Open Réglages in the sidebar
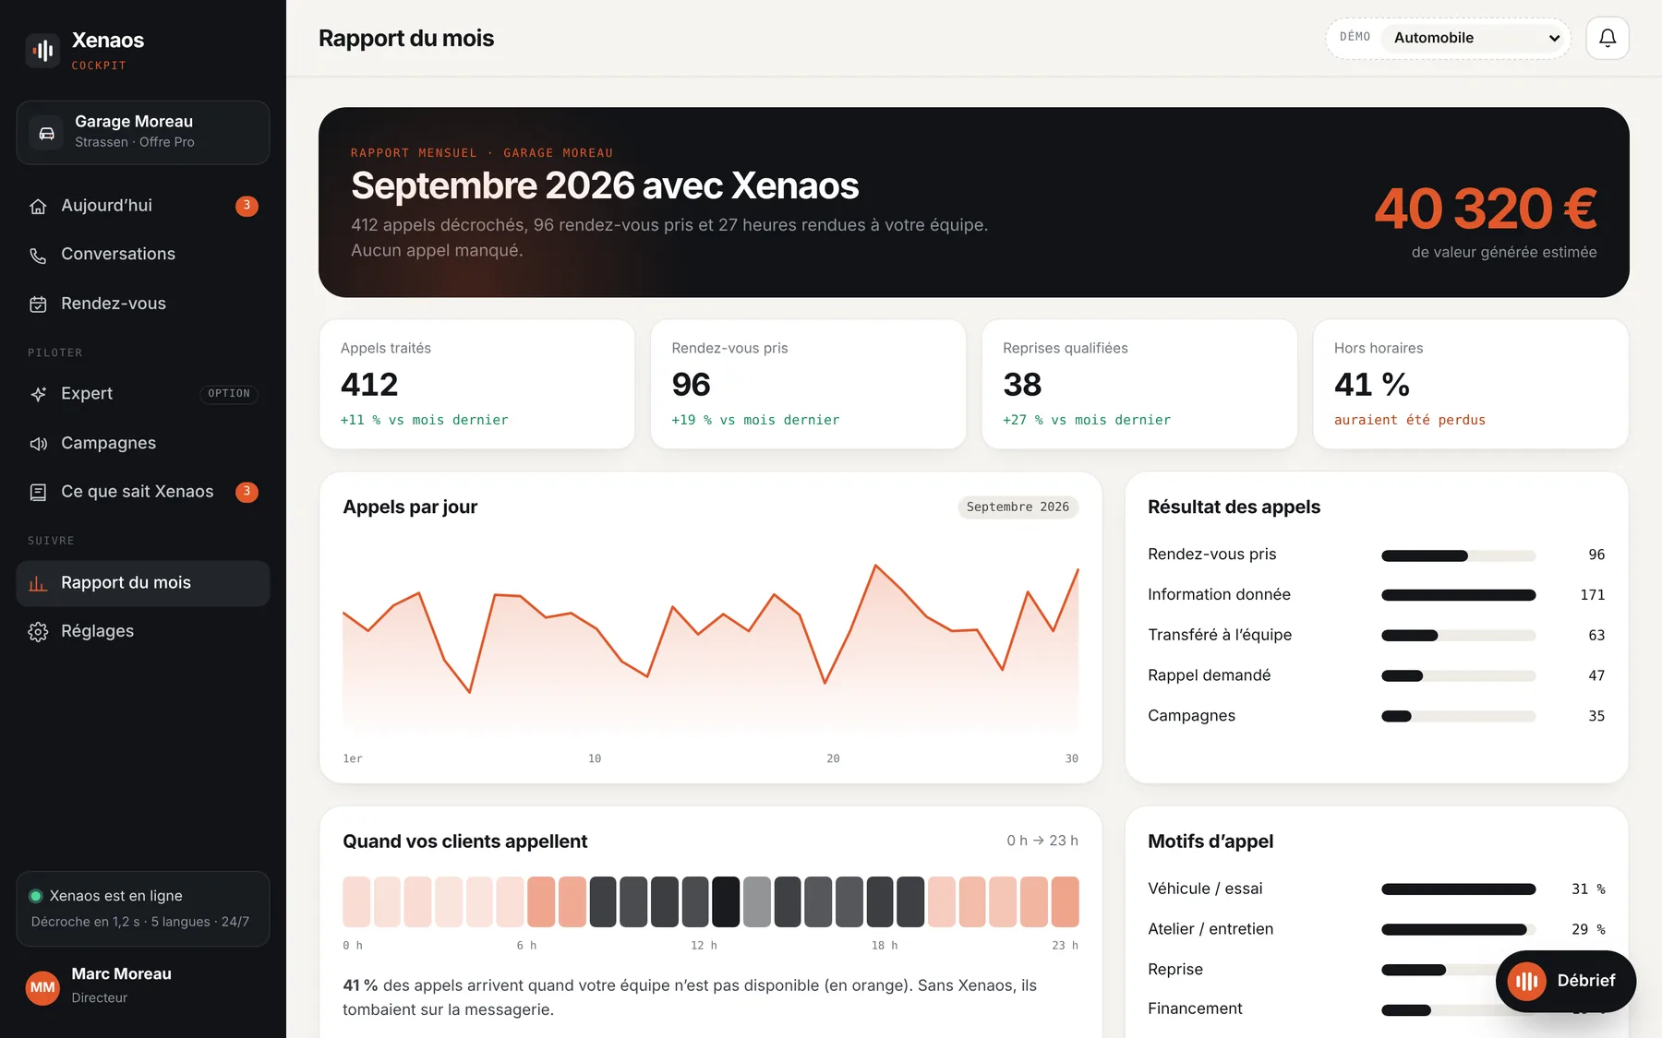The image size is (1662, 1038). coord(143,632)
